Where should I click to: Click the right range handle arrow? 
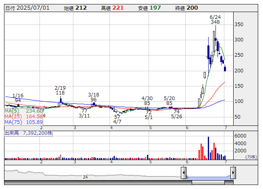(x=233, y=173)
